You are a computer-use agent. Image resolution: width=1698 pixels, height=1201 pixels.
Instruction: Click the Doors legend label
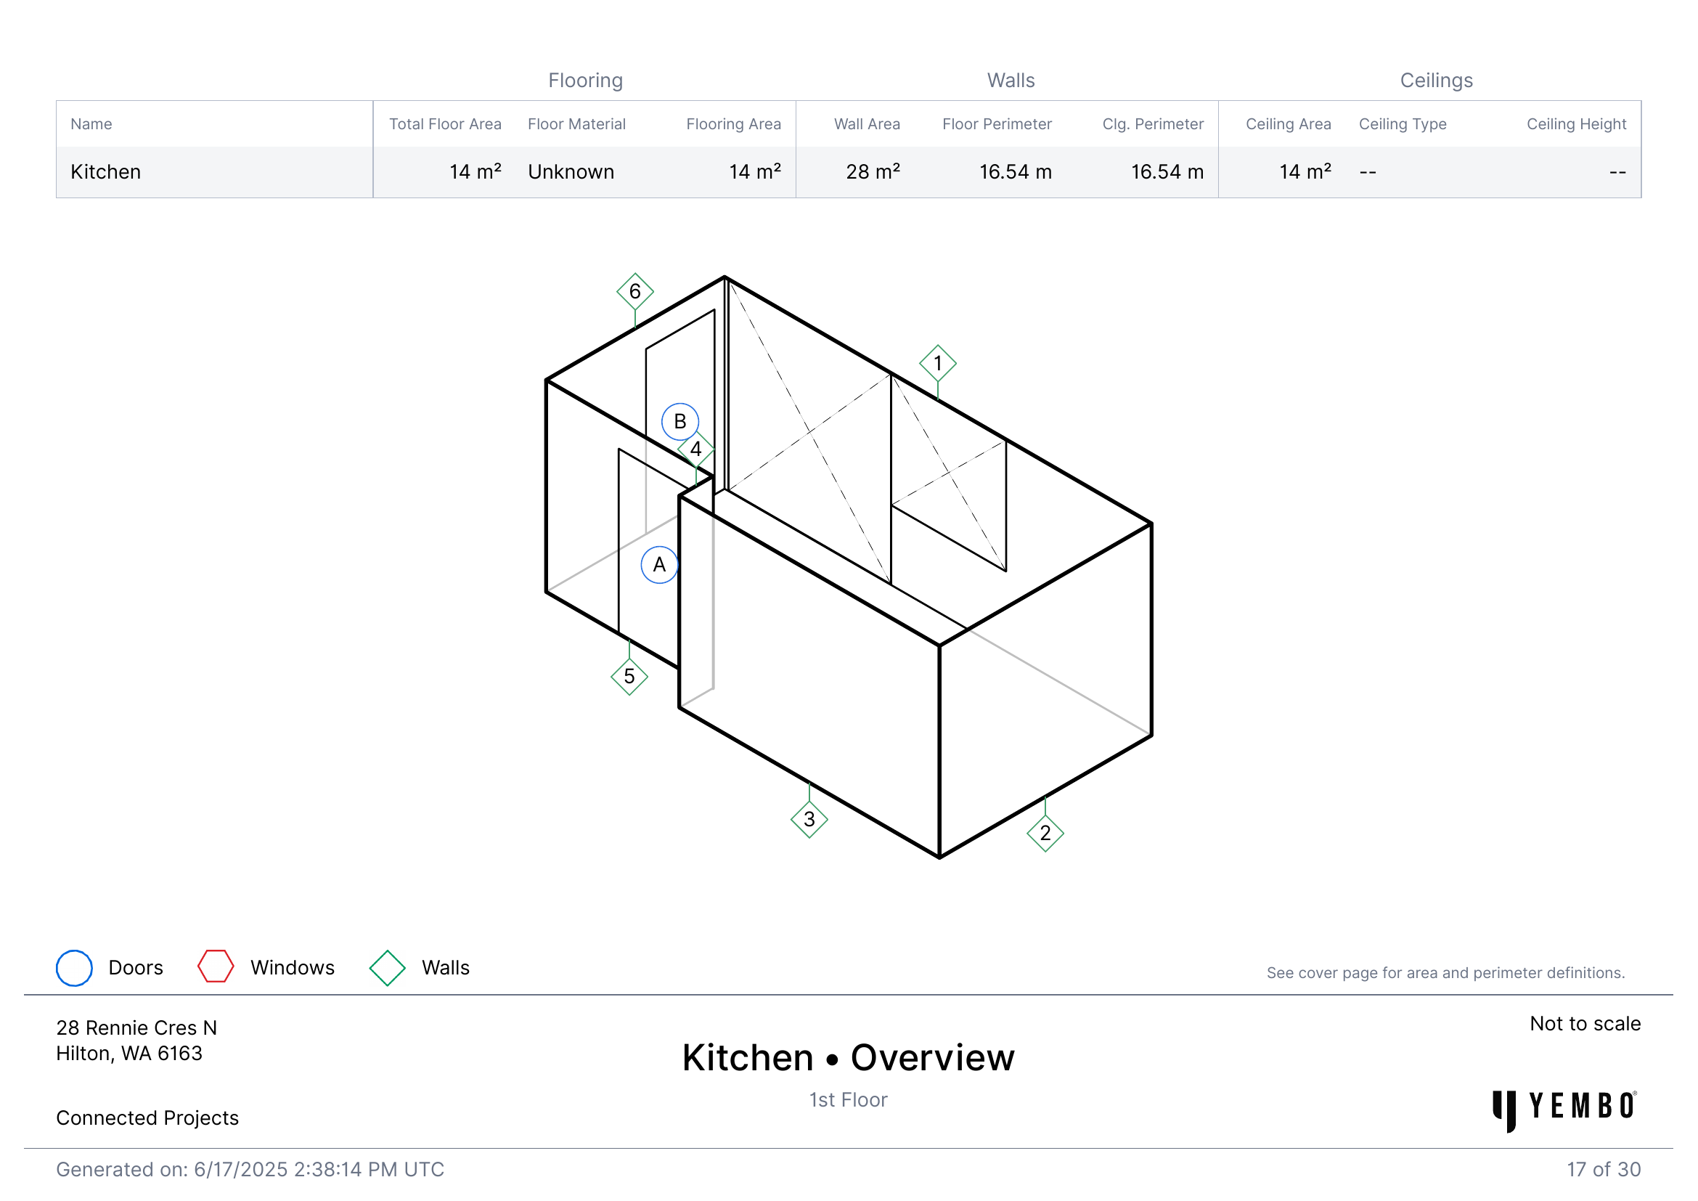[x=136, y=968]
